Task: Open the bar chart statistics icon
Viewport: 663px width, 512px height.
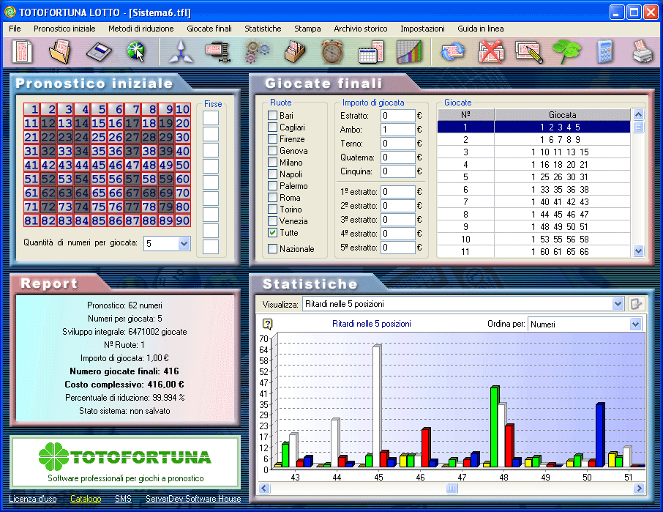Action: (x=408, y=52)
